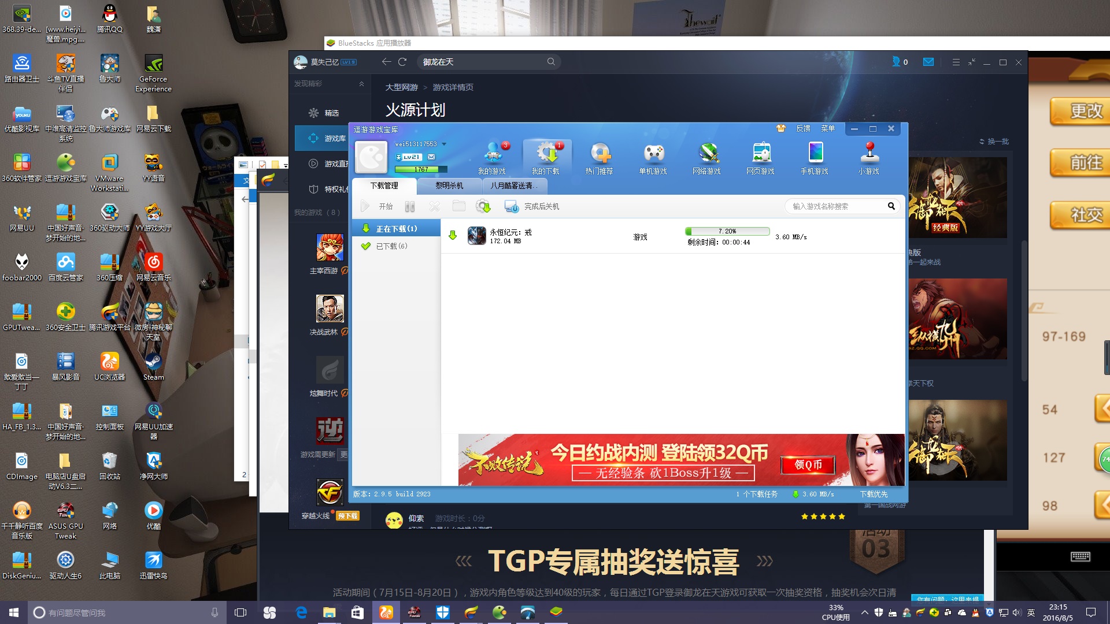The image size is (1110, 624).
Task: Open the action center notification icon
Action: [x=1091, y=612]
